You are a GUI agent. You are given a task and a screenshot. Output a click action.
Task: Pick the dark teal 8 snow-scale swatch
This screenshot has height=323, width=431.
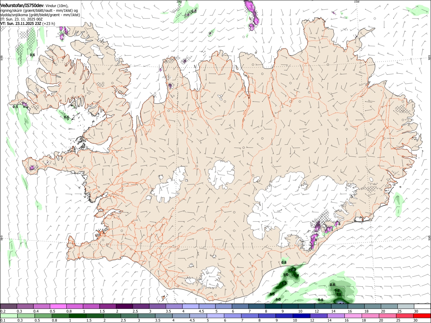pyautogui.click(x=273, y=306)
